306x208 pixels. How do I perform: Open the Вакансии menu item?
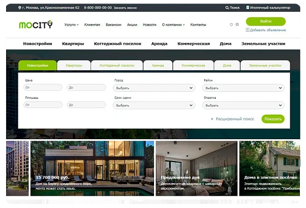click(x=114, y=25)
